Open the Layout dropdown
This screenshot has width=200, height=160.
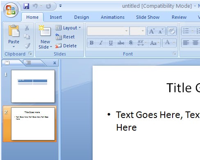tap(68, 28)
